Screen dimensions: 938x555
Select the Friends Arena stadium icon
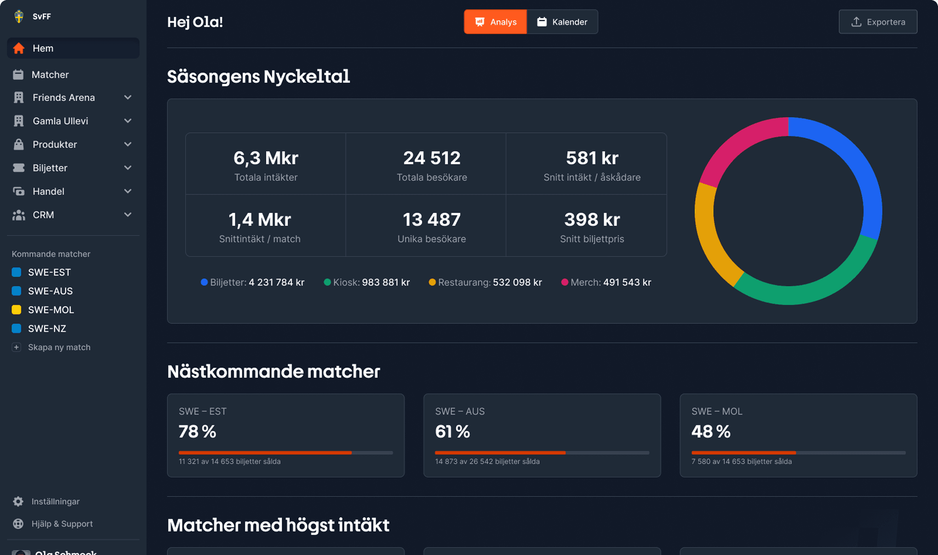[x=19, y=97]
